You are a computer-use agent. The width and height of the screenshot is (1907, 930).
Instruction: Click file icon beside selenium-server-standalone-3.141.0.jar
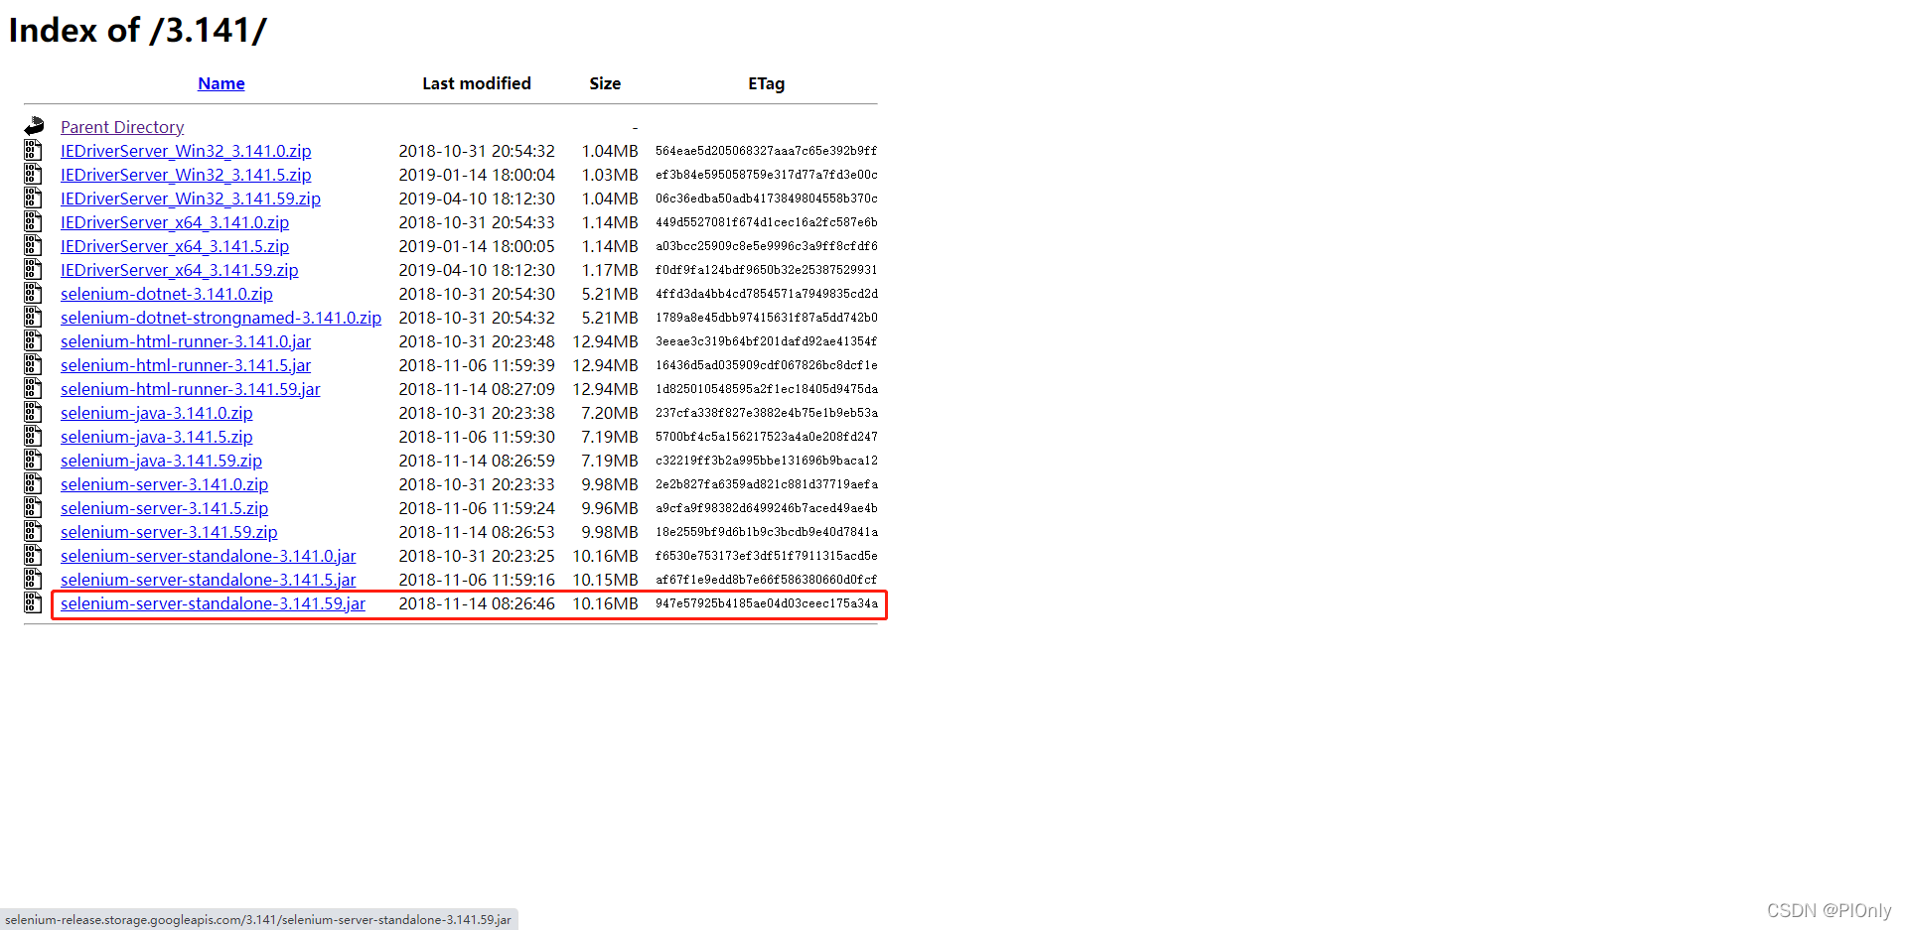[x=33, y=556]
